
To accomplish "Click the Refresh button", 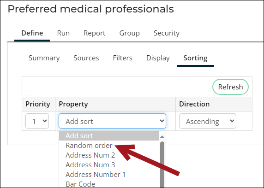I will [x=230, y=87].
